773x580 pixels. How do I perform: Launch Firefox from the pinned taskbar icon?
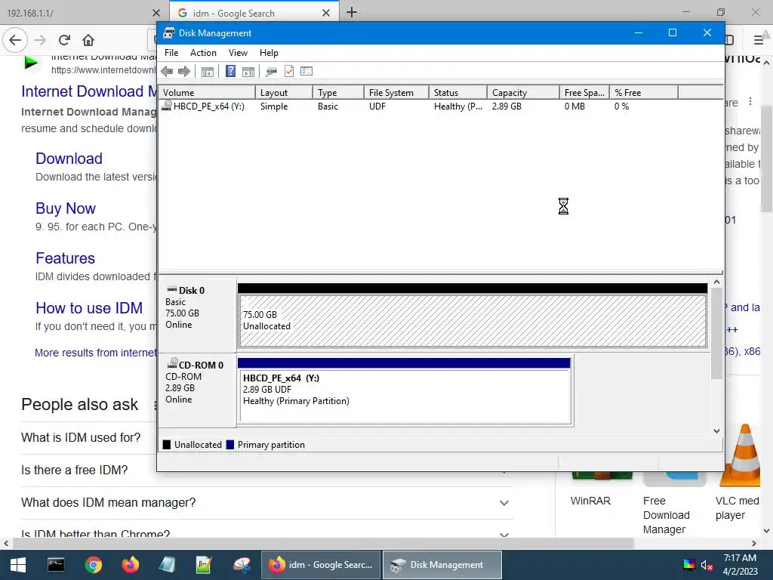[130, 565]
